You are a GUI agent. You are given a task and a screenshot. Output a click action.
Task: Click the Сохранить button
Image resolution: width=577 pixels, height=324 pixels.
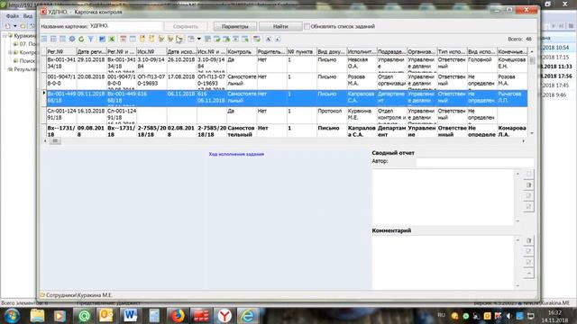[186, 26]
